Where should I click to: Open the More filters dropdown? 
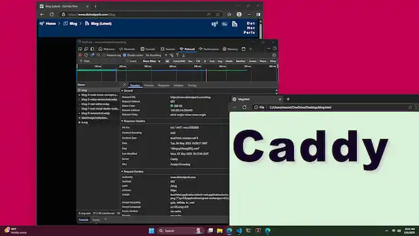click(151, 61)
